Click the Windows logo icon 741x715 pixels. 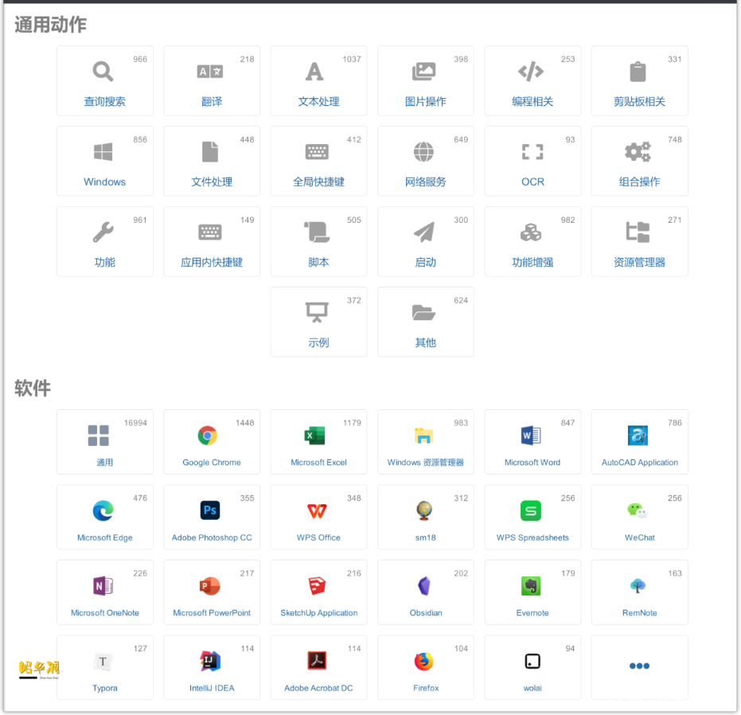(x=103, y=152)
